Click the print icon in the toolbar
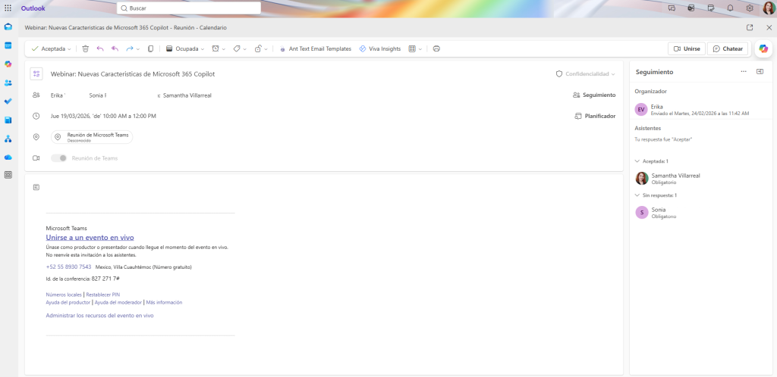Screen dimensions: 777x377 point(436,48)
